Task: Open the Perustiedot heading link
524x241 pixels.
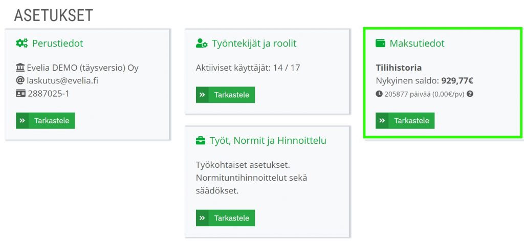Action: (x=57, y=43)
